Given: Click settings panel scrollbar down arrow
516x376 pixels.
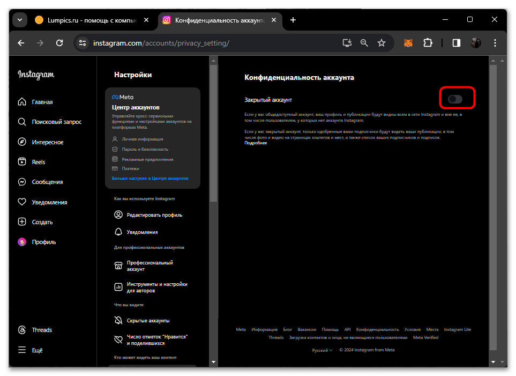Looking at the screenshot, I should coord(213,362).
